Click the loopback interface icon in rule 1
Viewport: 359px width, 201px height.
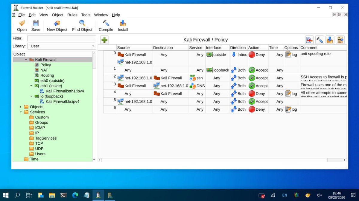[209, 70]
